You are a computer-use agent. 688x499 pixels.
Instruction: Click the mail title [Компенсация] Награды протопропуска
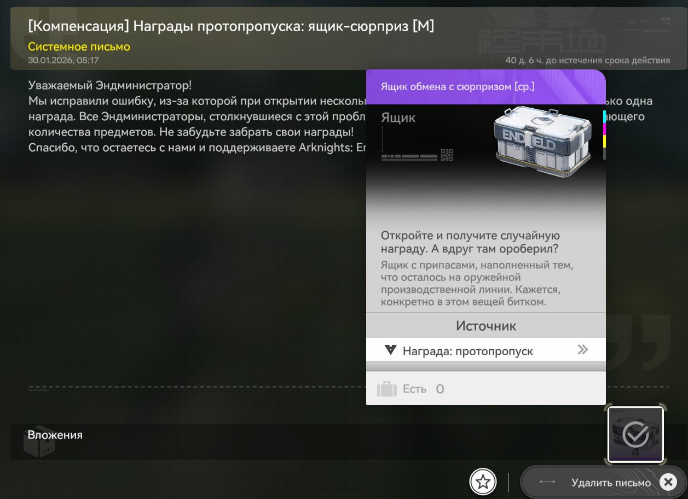[x=231, y=26]
